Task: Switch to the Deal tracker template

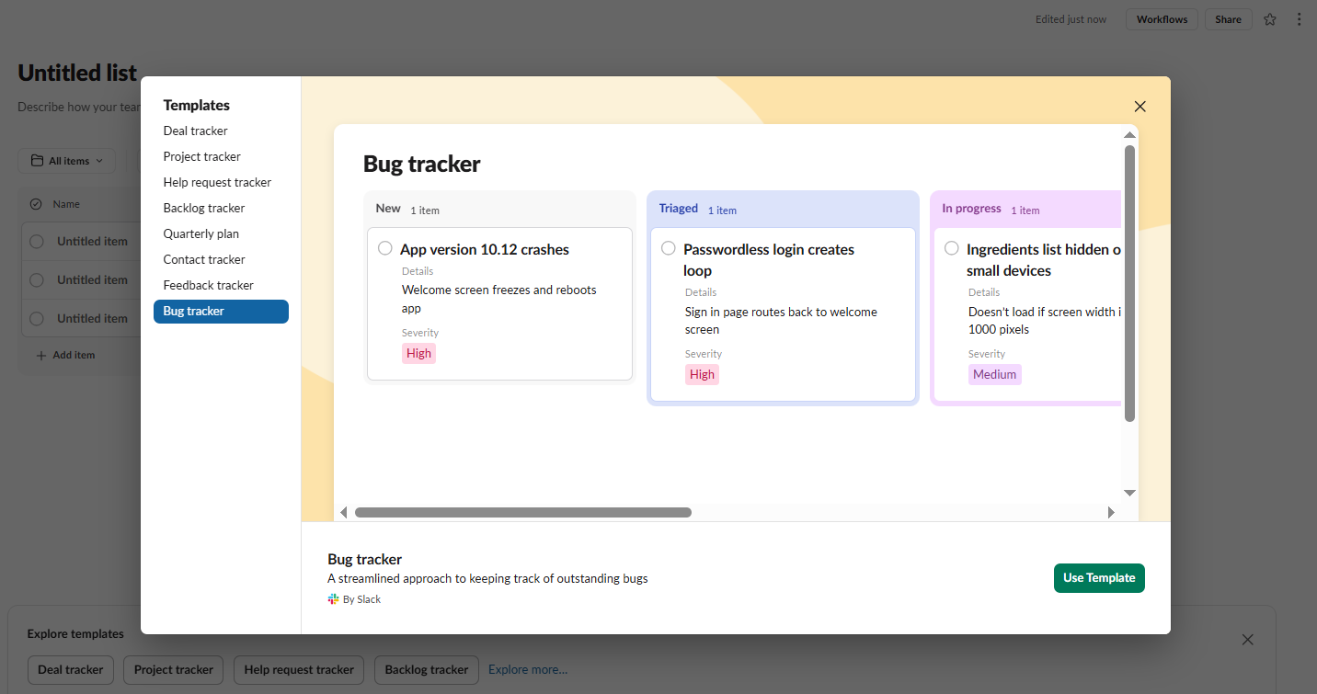Action: [x=195, y=131]
